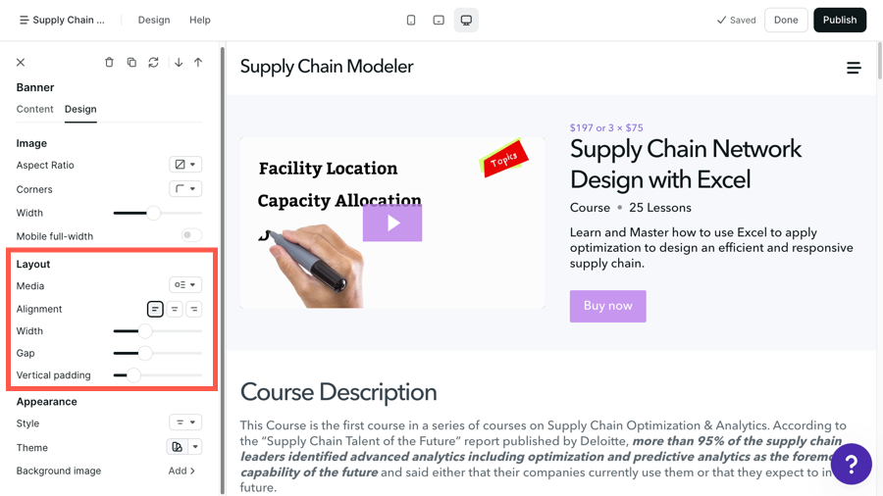Image resolution: width=883 pixels, height=496 pixels.
Task: Move the Banner section up
Action: point(198,63)
